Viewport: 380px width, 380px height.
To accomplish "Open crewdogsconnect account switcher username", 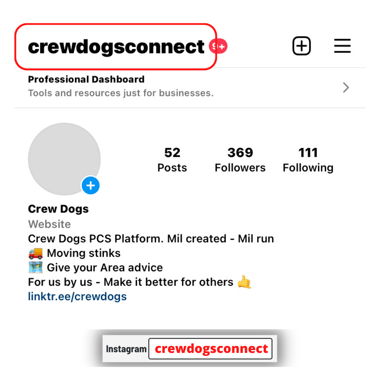I will point(116,47).
